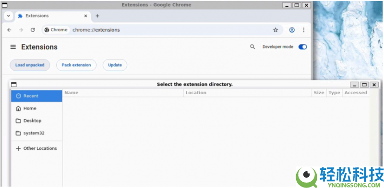Open Other Locations in the sidebar
The width and height of the screenshot is (384, 188).
(x=36, y=148)
